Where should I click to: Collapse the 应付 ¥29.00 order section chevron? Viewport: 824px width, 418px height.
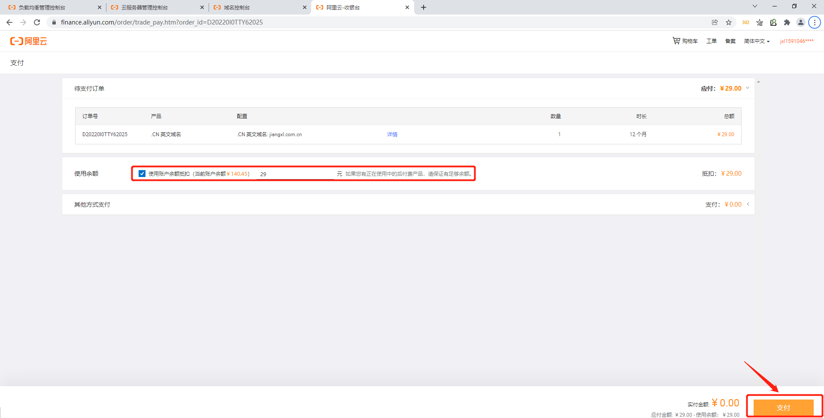point(748,88)
